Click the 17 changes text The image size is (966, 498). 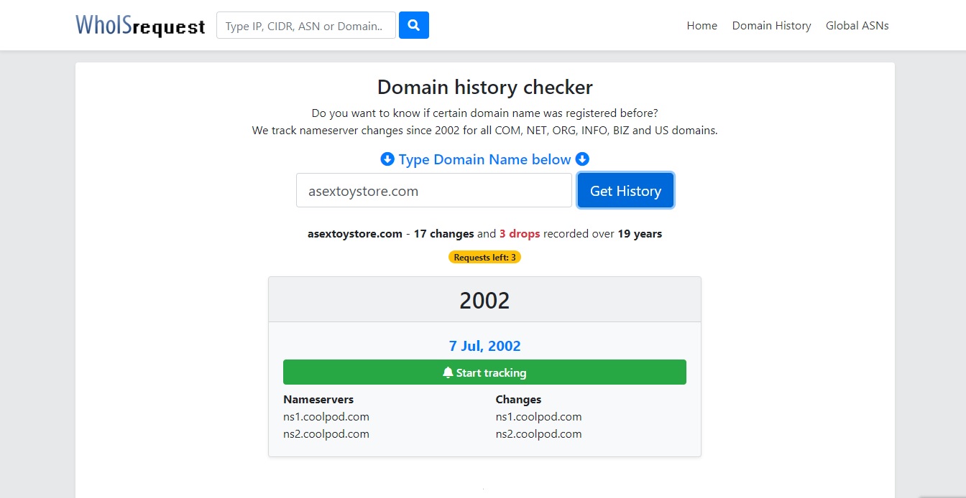tap(443, 233)
